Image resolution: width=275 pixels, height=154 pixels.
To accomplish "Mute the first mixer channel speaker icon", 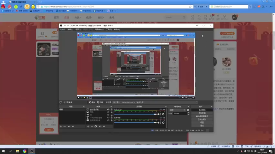I will coord(159,114).
